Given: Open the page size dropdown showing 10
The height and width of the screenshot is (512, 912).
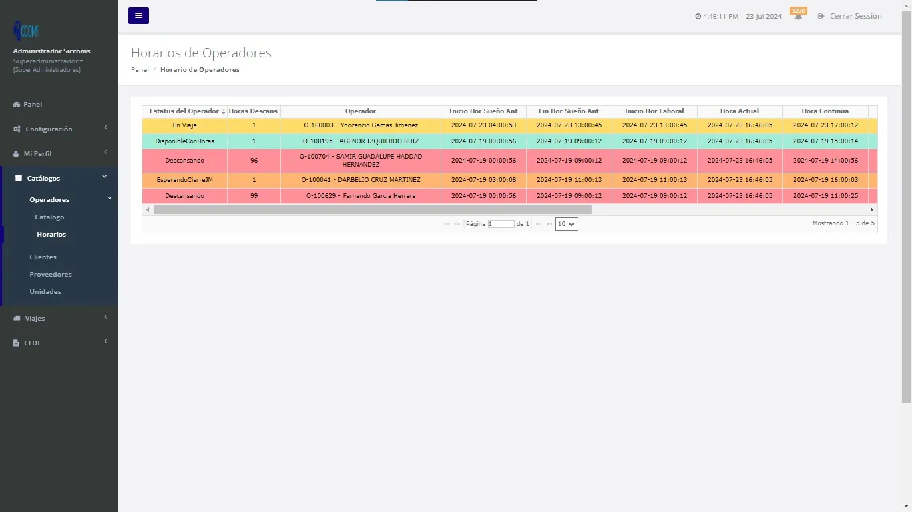Looking at the screenshot, I should pyautogui.click(x=565, y=223).
